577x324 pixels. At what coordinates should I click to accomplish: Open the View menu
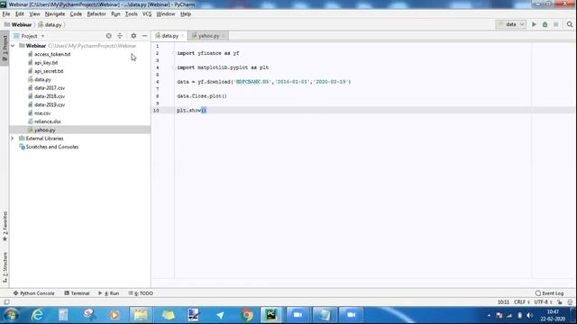coord(34,14)
